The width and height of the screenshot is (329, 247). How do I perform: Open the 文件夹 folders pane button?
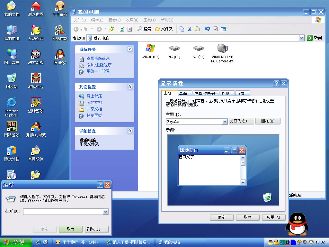pos(164,29)
